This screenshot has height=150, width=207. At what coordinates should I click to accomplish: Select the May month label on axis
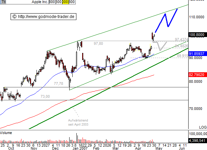159,148
